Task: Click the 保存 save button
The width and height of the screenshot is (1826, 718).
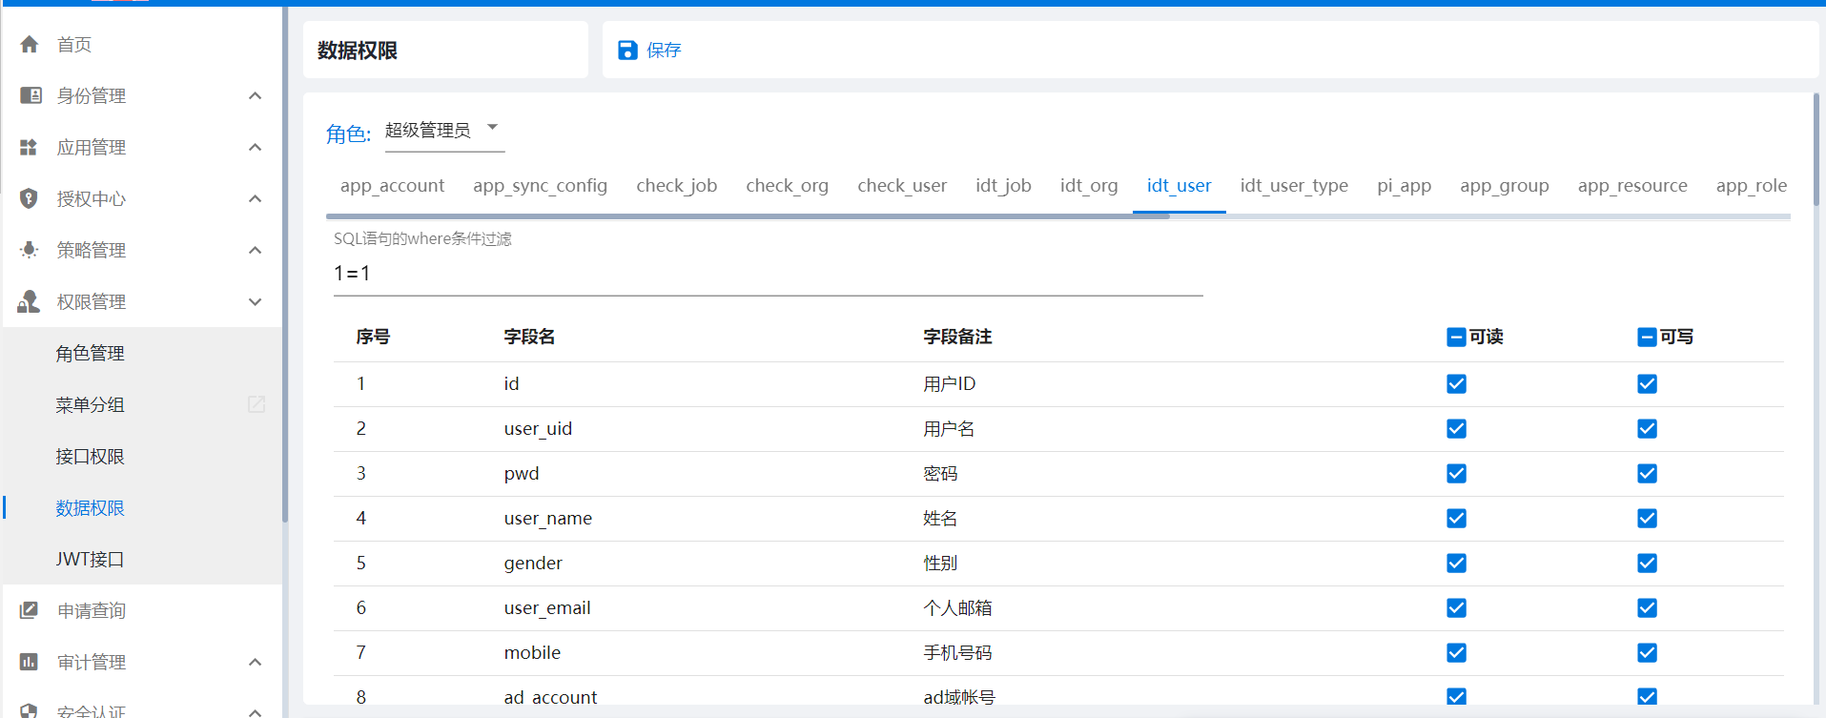Action: 649,50
